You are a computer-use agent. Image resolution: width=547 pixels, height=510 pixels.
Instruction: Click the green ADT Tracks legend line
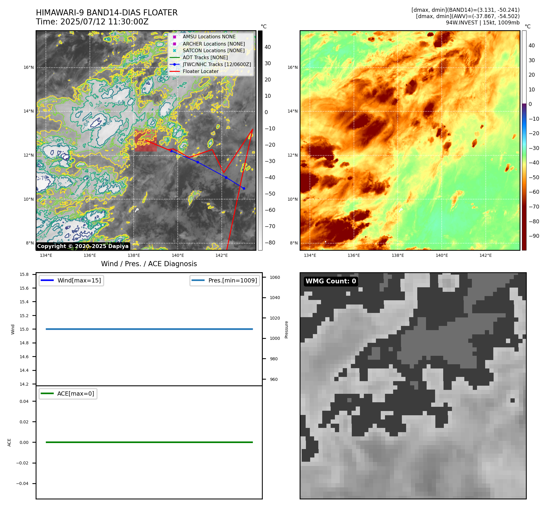click(x=174, y=58)
